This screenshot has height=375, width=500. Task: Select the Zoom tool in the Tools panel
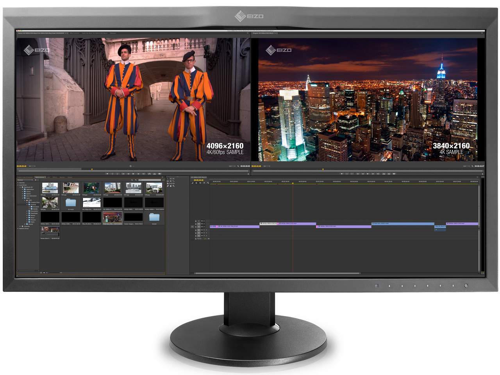(x=173, y=186)
